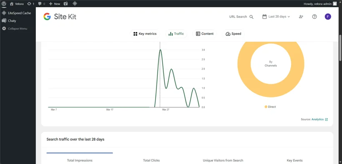This screenshot has height=164, width=342.
Task: Open the Yoast SEO admin bar icon
Action: click(x=65, y=4)
